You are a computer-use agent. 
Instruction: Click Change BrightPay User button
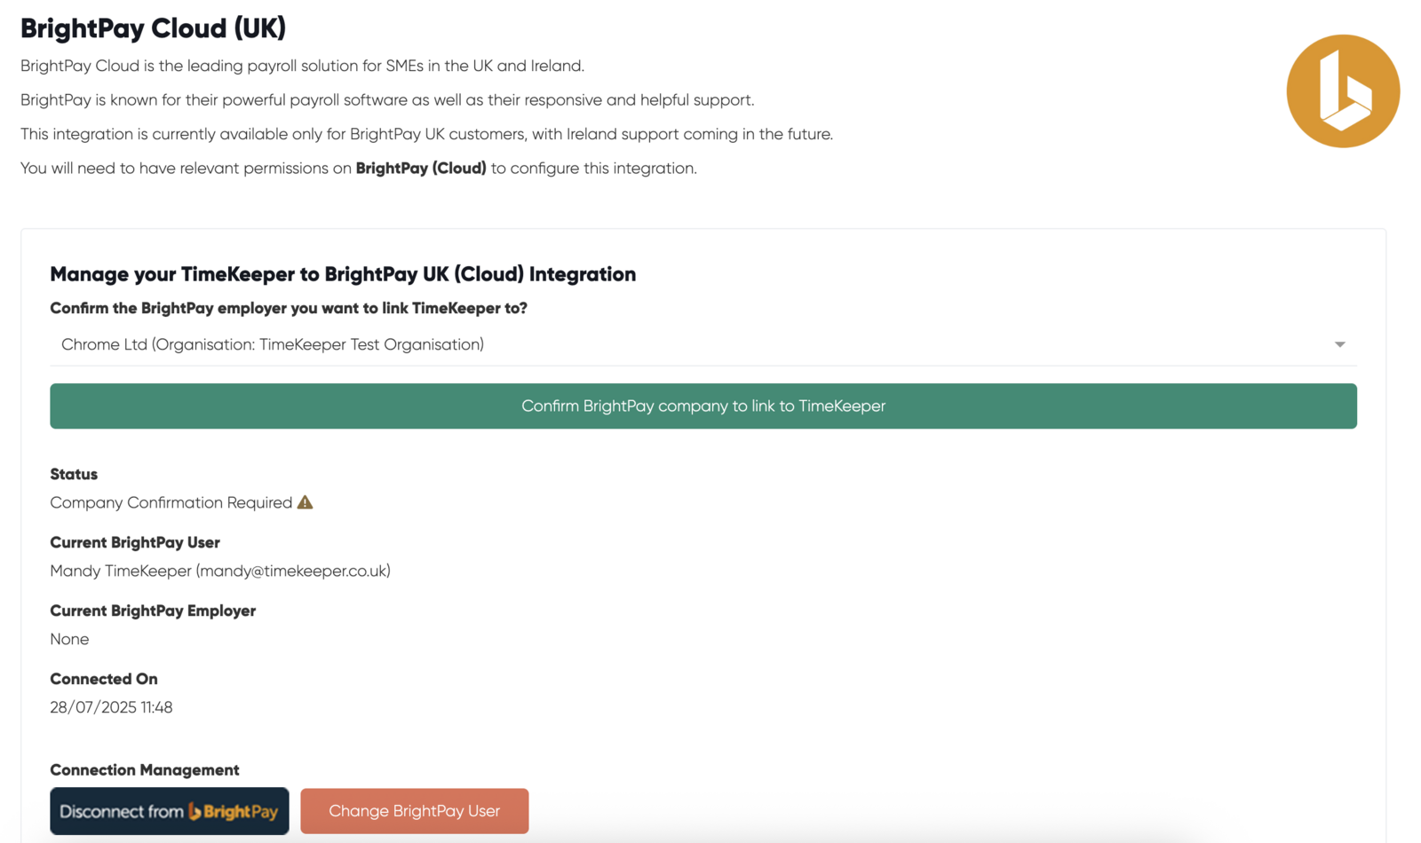(x=415, y=811)
